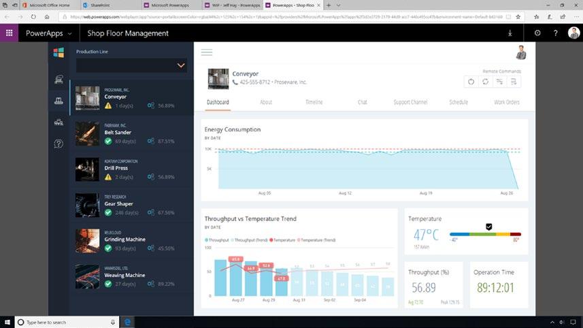Select the Drill Press machine
The height and width of the screenshot is (328, 583).
click(x=131, y=169)
